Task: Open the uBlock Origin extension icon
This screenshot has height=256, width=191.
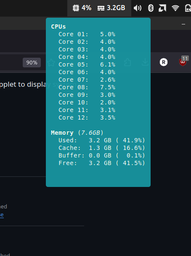Action: [x=183, y=62]
